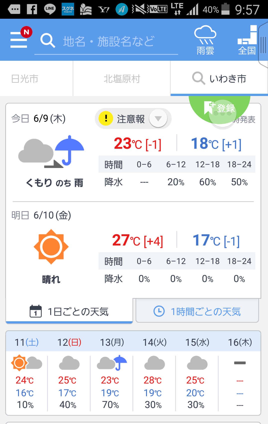Type in the 地名・施設名など search field

click(109, 41)
